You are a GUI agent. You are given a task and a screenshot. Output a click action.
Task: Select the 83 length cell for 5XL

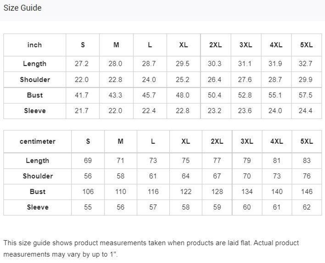coord(306,161)
